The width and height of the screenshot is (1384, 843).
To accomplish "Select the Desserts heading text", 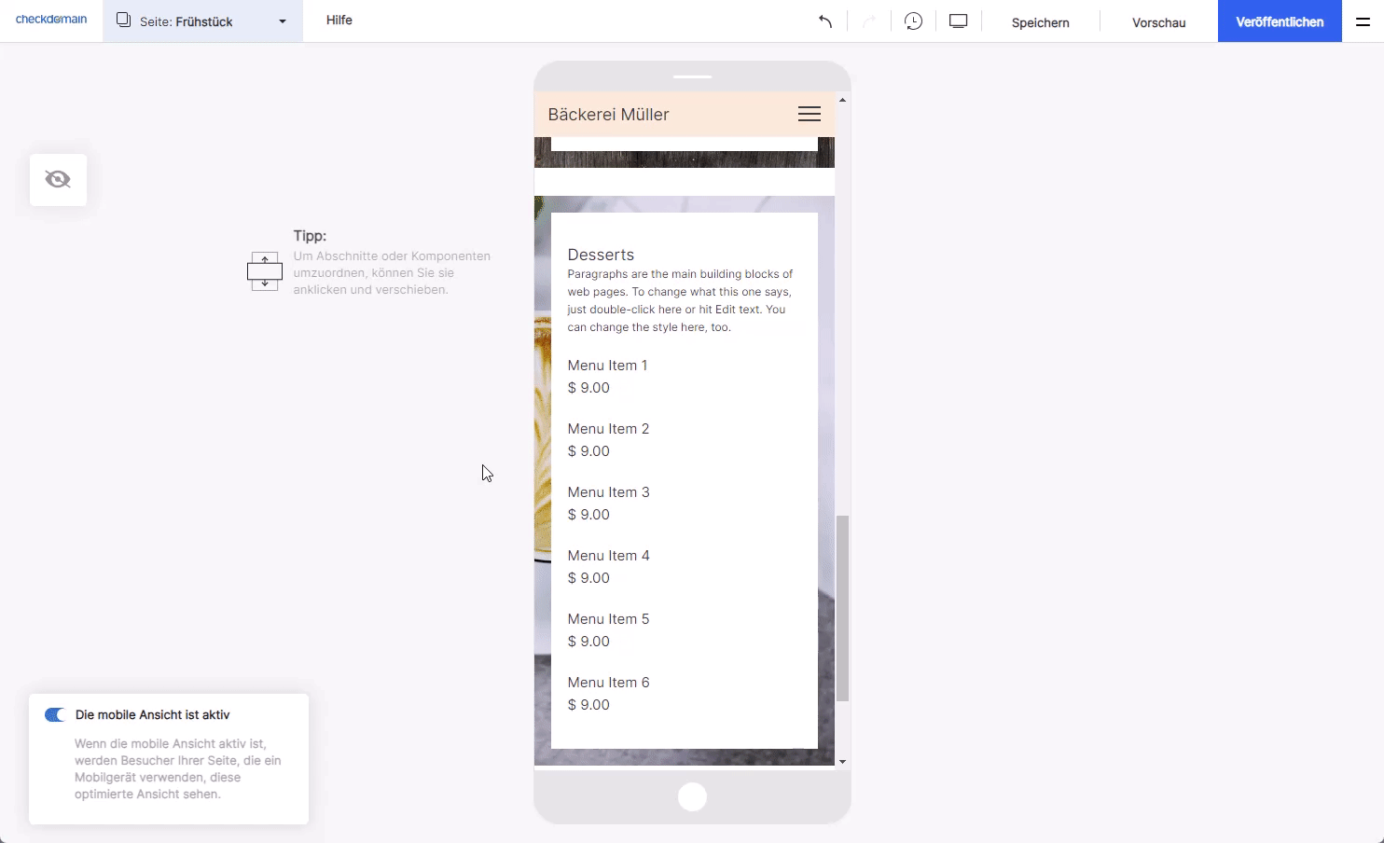I will (x=601, y=255).
